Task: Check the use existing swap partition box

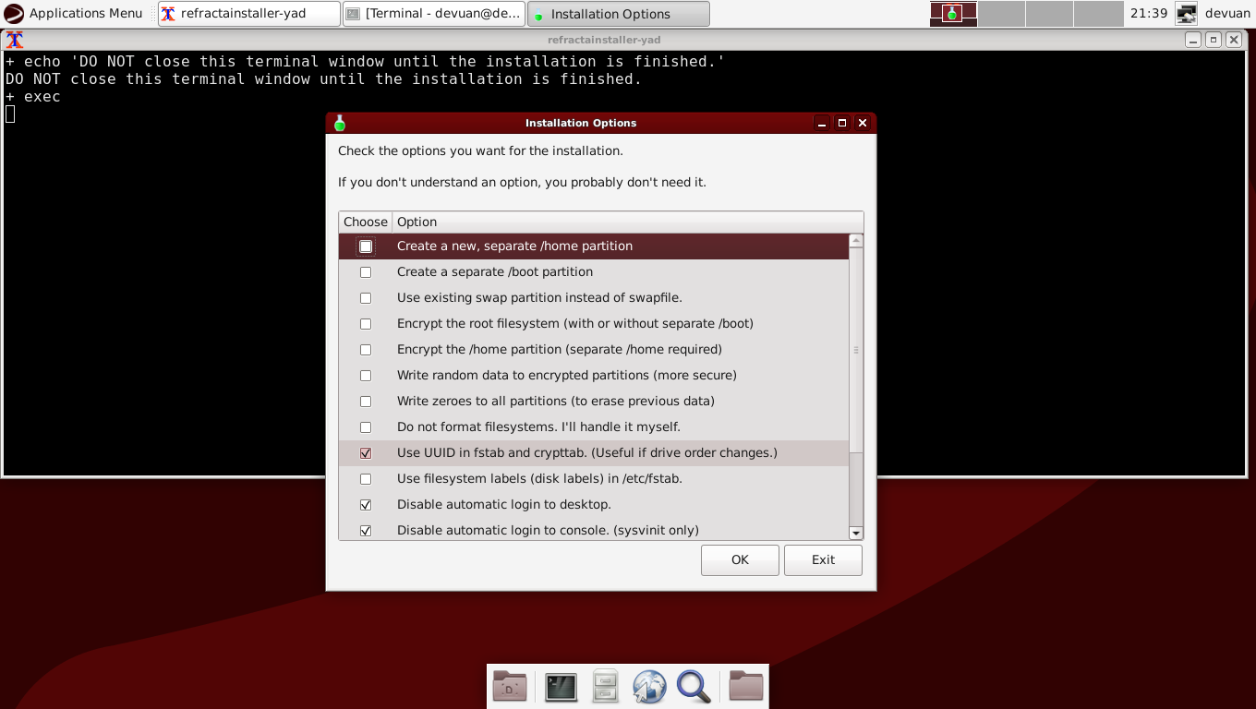Action: click(x=366, y=298)
